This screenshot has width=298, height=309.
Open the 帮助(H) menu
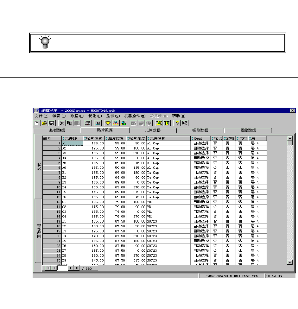[x=179, y=116]
